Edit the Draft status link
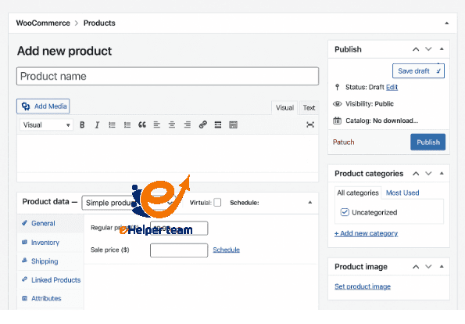 coord(392,88)
